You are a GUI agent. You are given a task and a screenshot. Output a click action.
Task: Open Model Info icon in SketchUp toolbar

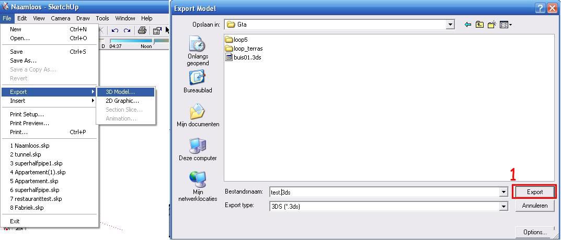[157, 31]
